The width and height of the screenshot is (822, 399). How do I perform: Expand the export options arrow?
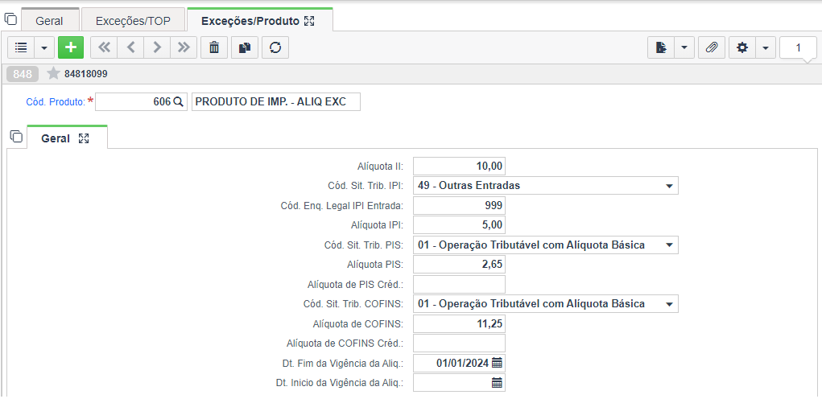684,47
